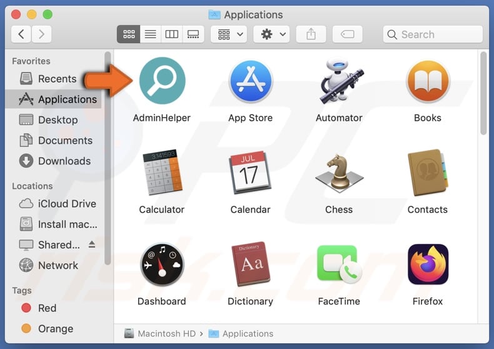
Task: Select the Install mac... volume in sidebar
Action: [x=54, y=225]
